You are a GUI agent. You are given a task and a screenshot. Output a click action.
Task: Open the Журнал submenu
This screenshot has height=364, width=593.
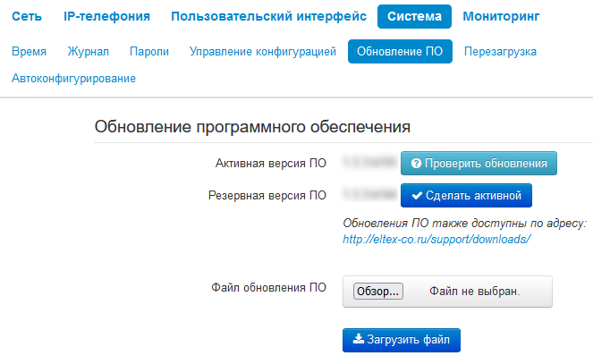[88, 52]
